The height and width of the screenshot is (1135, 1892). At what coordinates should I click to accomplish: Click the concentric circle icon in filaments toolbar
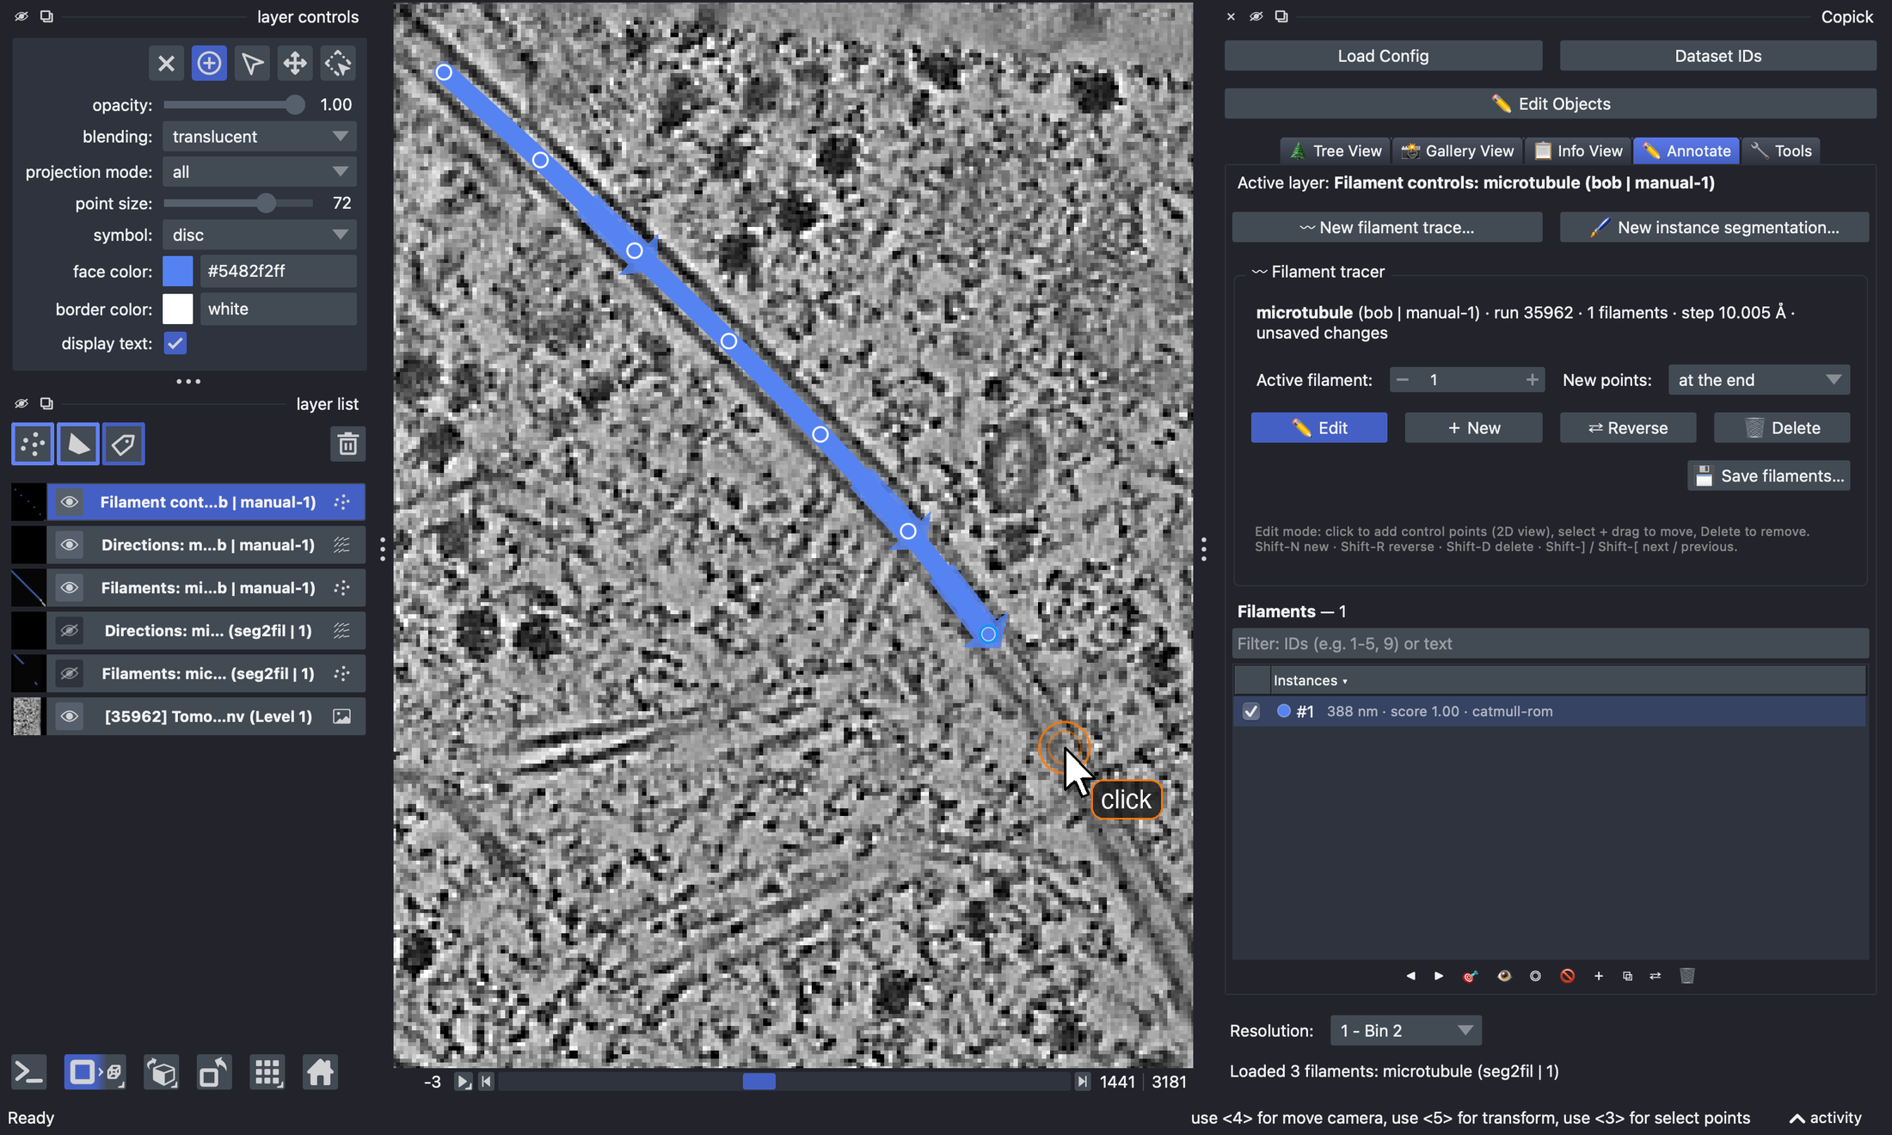pos(1535,976)
